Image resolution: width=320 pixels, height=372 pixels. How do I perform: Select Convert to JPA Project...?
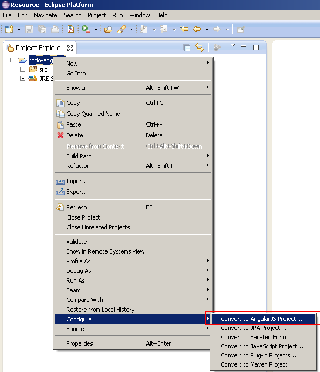coord(264,328)
